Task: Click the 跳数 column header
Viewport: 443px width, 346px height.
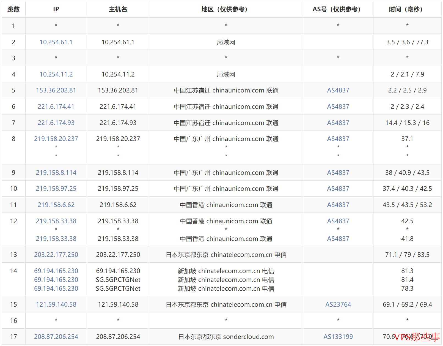Action: pyautogui.click(x=13, y=9)
